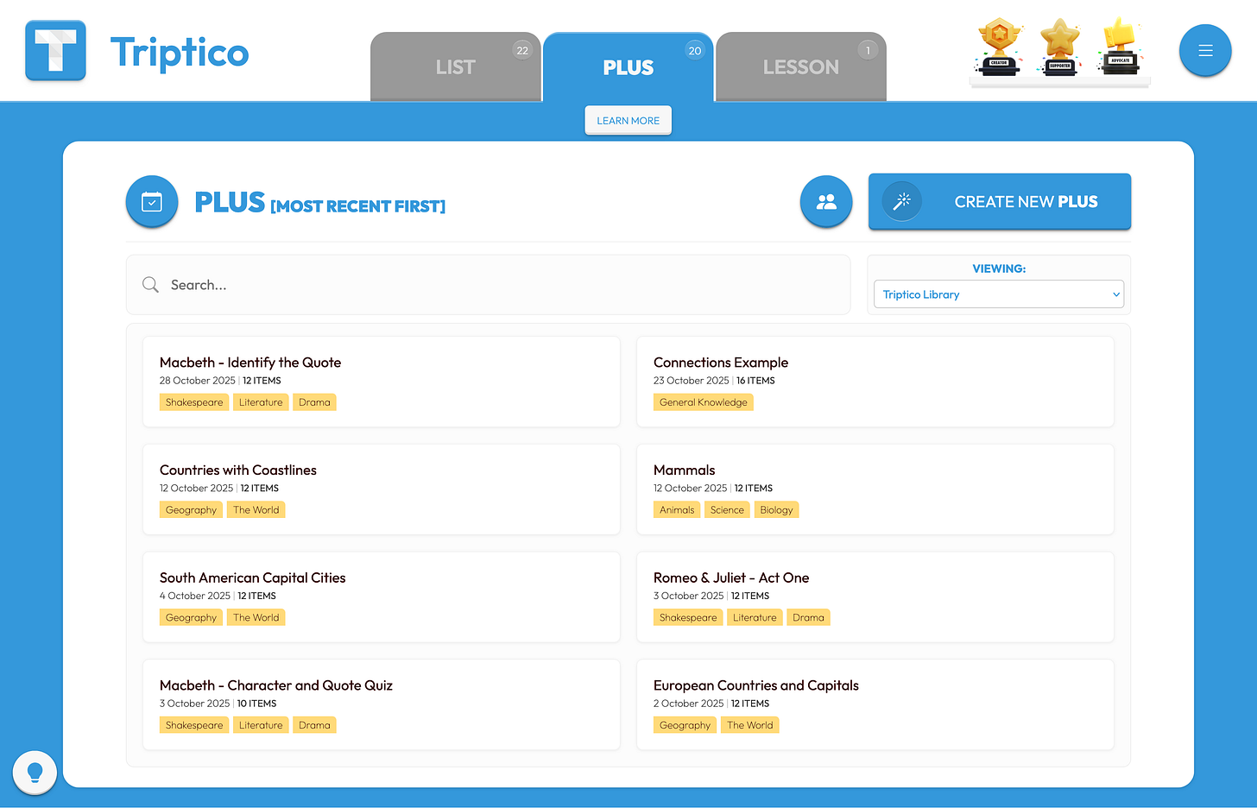
Task: Open the hamburger menu
Action: point(1205,51)
